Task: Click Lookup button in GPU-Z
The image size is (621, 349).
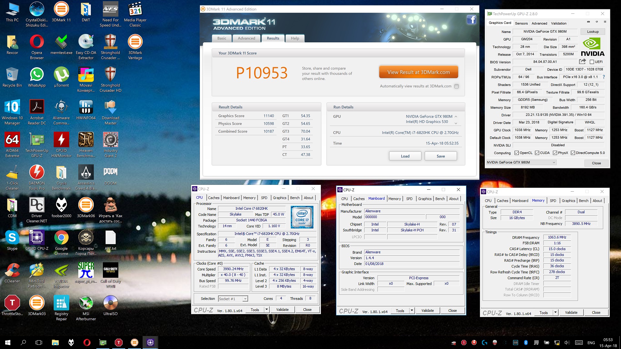Action: pos(593,32)
